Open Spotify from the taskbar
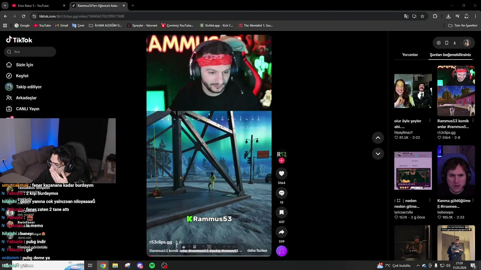The height and width of the screenshot is (270, 481). pyautogui.click(x=152, y=265)
